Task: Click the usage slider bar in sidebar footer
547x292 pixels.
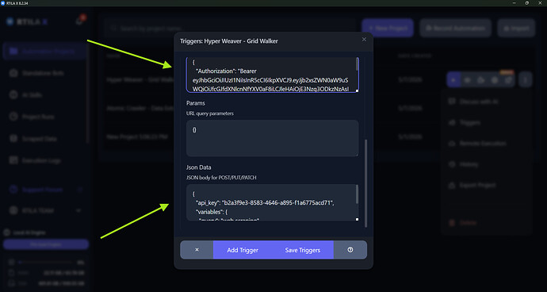Action: [45, 262]
